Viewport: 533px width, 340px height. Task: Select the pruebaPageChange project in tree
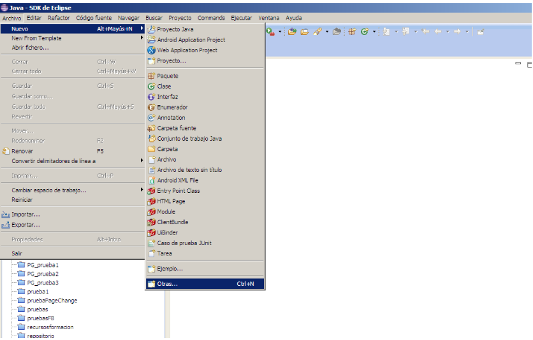click(x=52, y=301)
